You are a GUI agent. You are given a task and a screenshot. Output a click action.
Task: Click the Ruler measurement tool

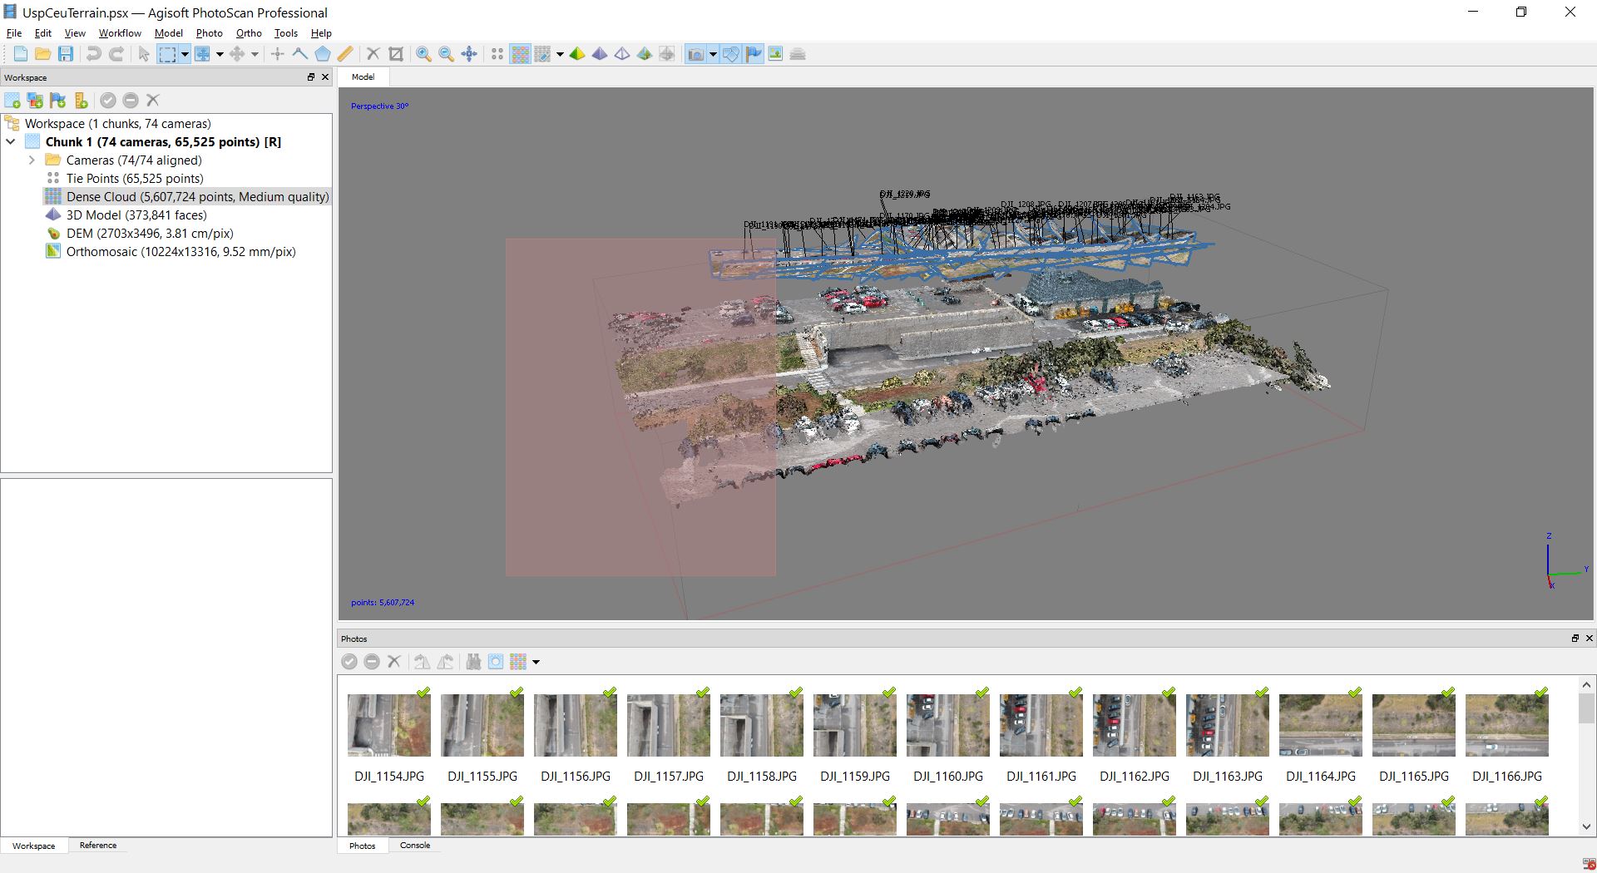click(x=345, y=54)
